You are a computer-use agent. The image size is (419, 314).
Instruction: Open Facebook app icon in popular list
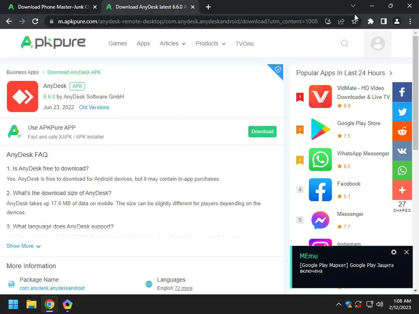tap(320, 190)
